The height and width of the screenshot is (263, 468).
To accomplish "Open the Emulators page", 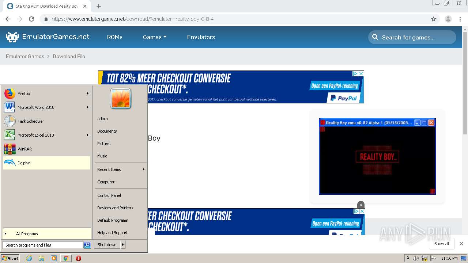I will click(201, 37).
